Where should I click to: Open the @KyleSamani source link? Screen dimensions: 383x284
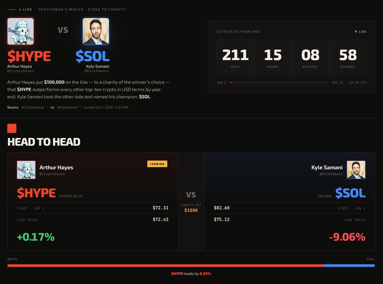pos(67,107)
